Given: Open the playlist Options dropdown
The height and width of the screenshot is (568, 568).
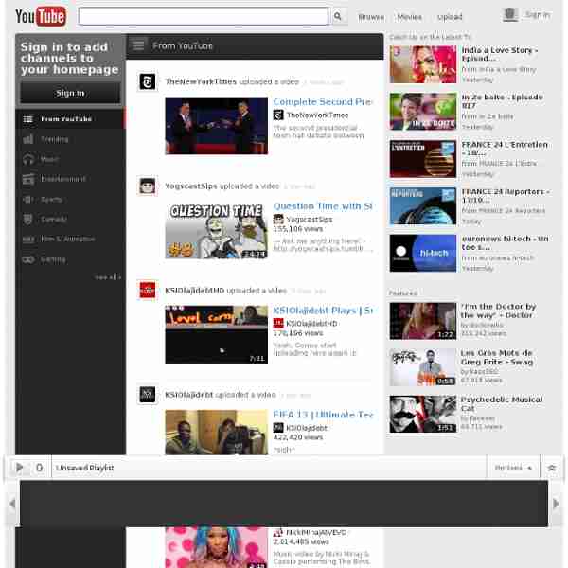Looking at the screenshot, I should [x=512, y=468].
